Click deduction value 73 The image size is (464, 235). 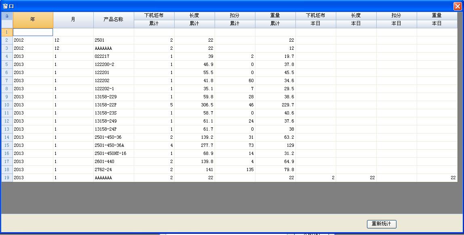click(x=235, y=145)
